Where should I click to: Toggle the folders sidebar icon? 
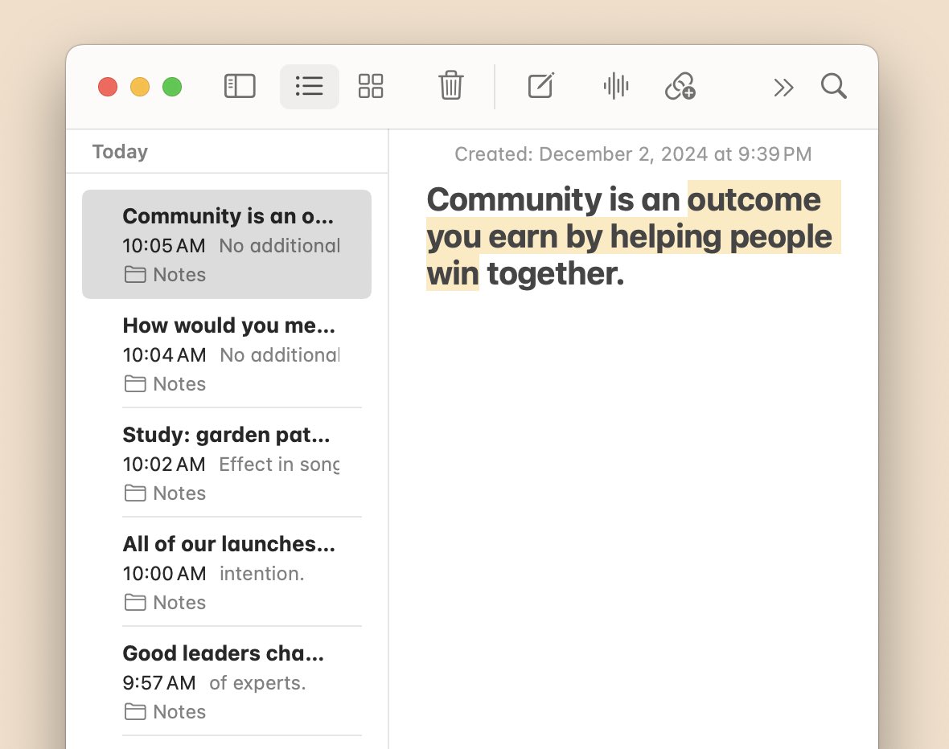coord(240,86)
